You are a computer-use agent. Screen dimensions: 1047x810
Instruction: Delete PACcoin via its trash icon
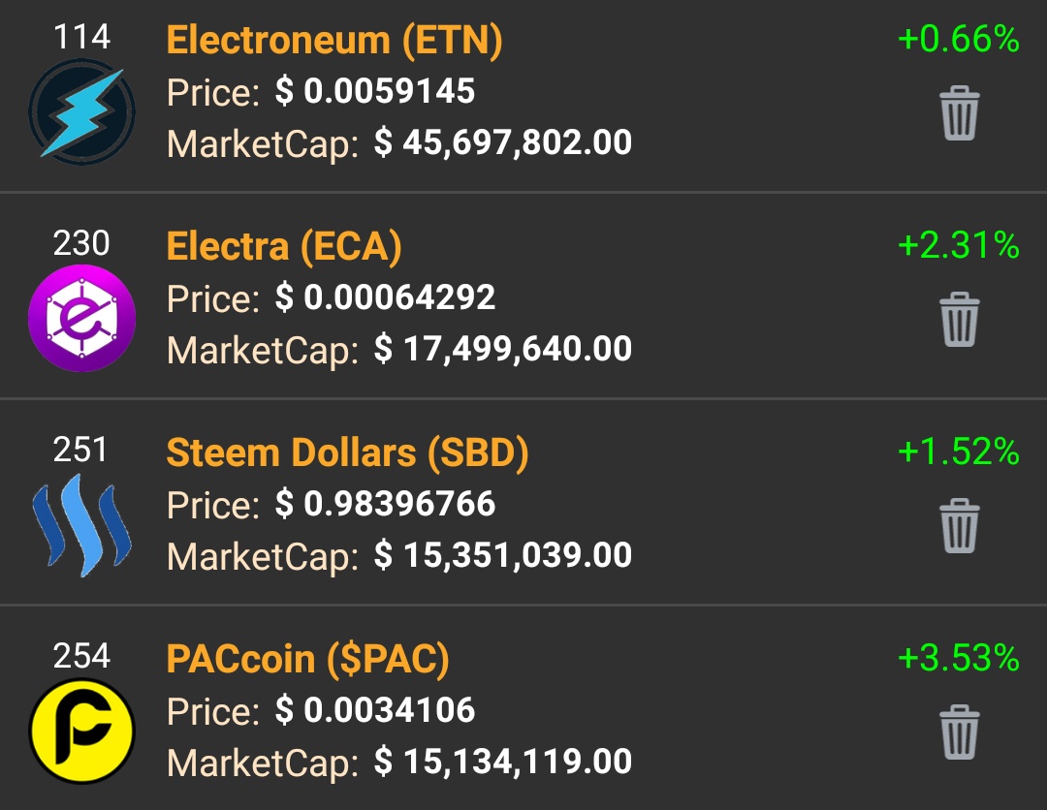pyautogui.click(x=960, y=732)
